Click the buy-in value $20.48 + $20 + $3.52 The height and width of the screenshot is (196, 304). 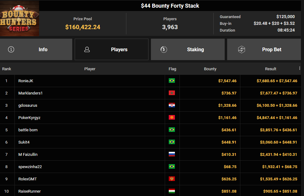(274, 23)
